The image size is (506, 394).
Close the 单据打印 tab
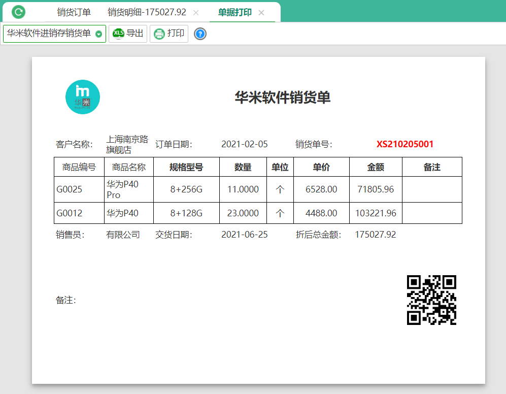coord(261,13)
